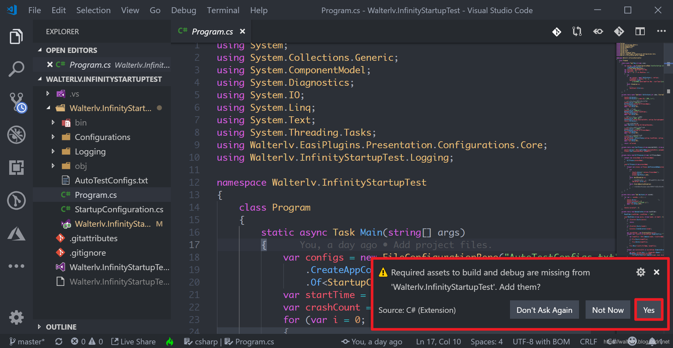Click Yes to add required assets
This screenshot has width=673, height=348.
649,310
